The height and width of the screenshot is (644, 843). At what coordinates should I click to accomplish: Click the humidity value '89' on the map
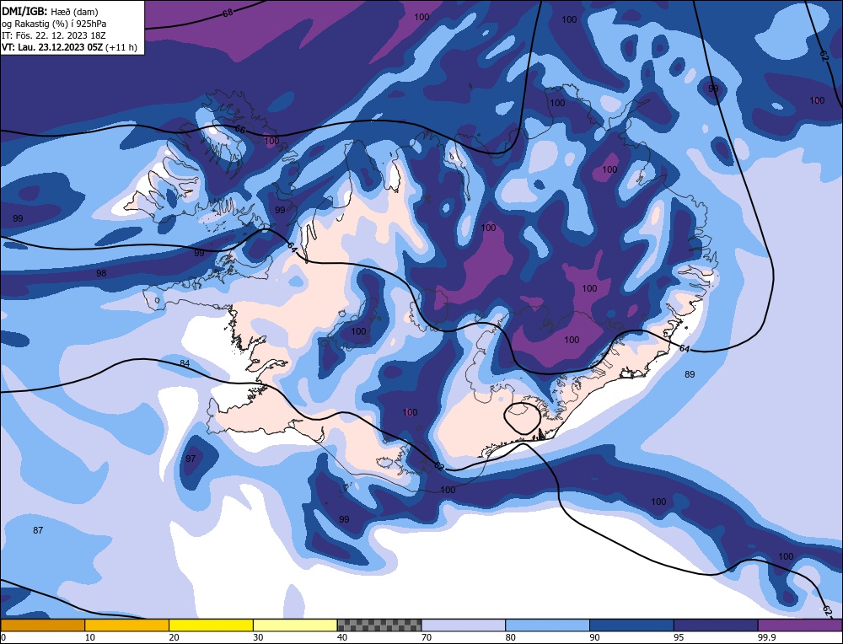(690, 374)
